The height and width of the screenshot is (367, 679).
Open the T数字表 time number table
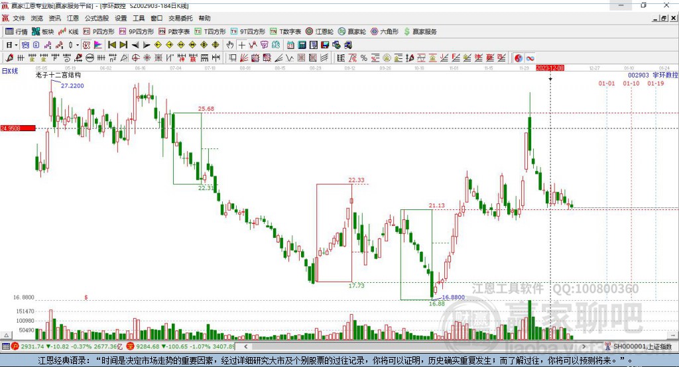point(285,32)
